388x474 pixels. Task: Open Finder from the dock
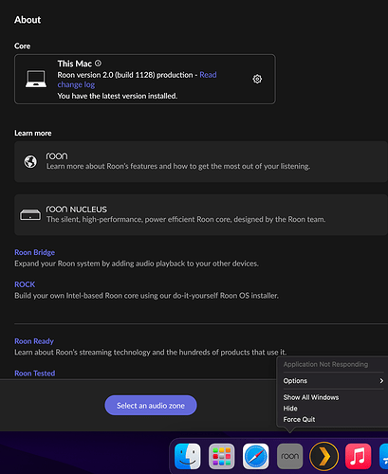[x=188, y=456]
